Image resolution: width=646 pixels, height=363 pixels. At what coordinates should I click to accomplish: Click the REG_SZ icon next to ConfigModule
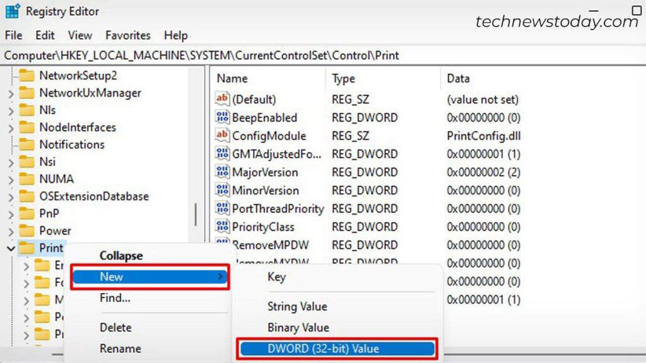[x=222, y=136]
